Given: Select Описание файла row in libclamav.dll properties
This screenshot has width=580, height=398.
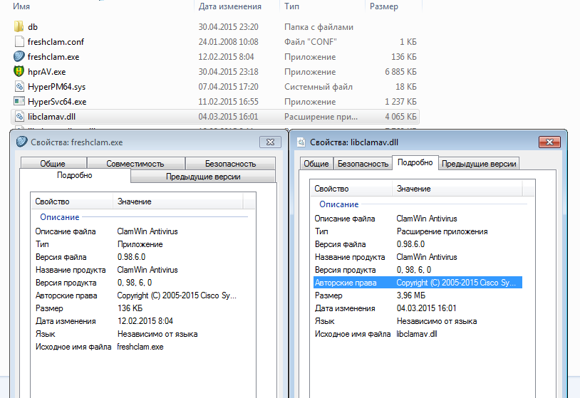Looking at the screenshot, I should [418, 219].
